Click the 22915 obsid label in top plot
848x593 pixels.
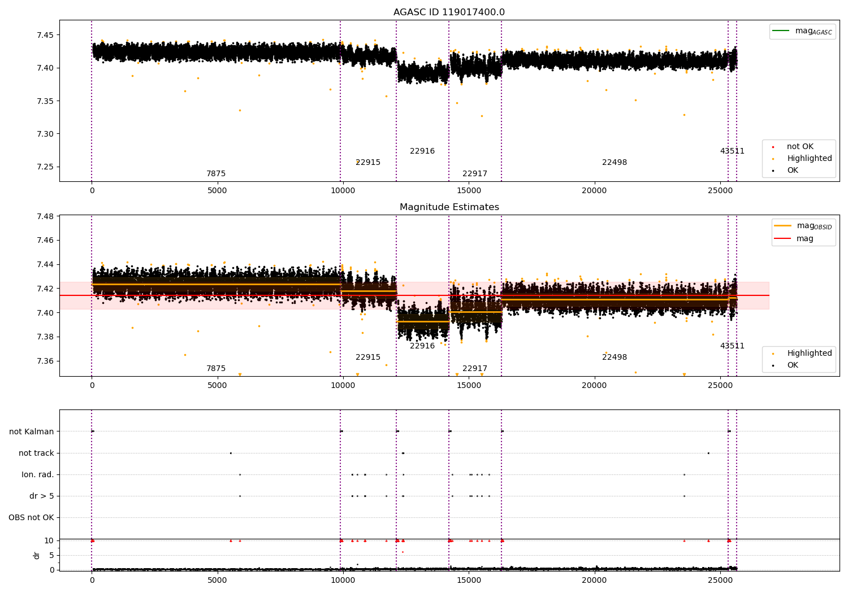(x=368, y=163)
